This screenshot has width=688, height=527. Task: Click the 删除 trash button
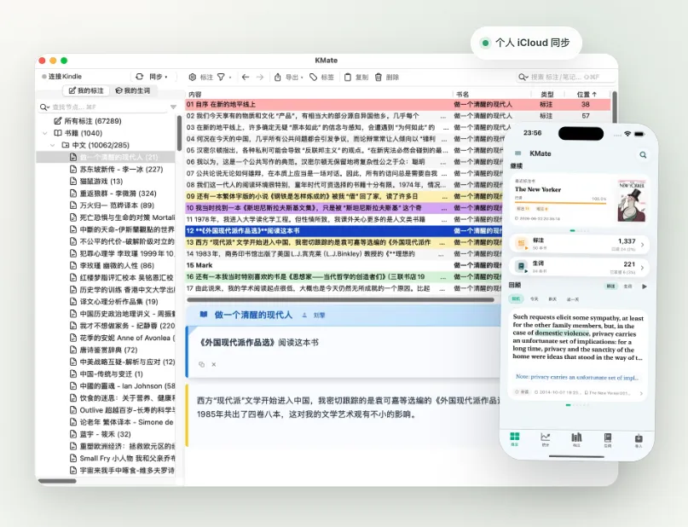(386, 78)
